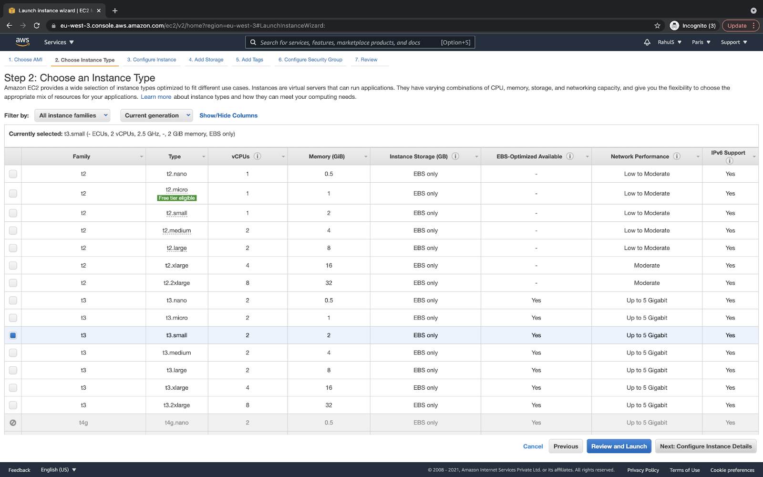Click the browser forward arrow

pyautogui.click(x=23, y=25)
